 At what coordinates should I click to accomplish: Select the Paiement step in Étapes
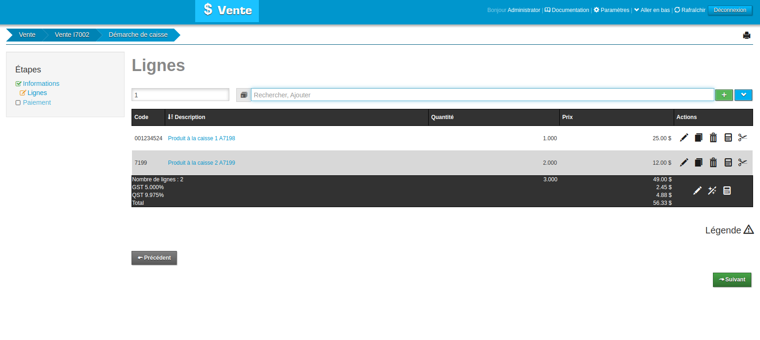[36, 102]
